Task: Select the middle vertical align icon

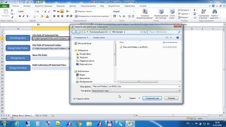Action: coord(58,11)
